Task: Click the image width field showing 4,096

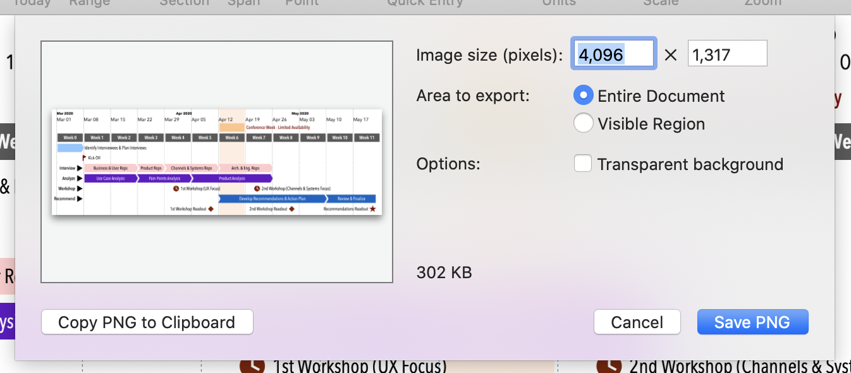Action: 613,54
